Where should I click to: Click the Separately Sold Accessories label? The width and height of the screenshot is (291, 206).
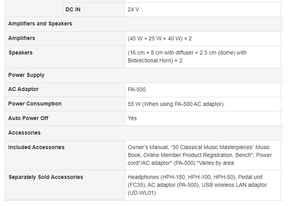point(46,177)
